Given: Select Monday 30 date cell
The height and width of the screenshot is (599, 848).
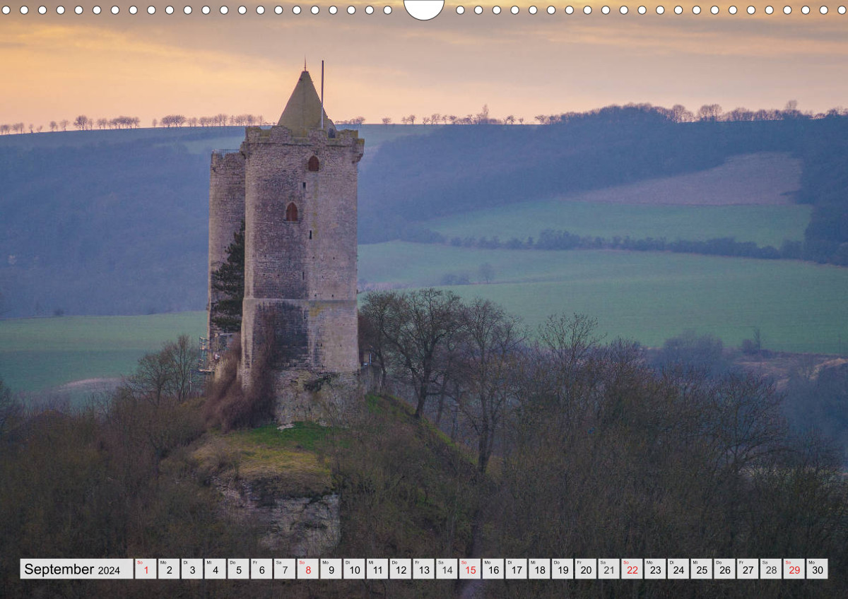Looking at the screenshot, I should point(817,569).
